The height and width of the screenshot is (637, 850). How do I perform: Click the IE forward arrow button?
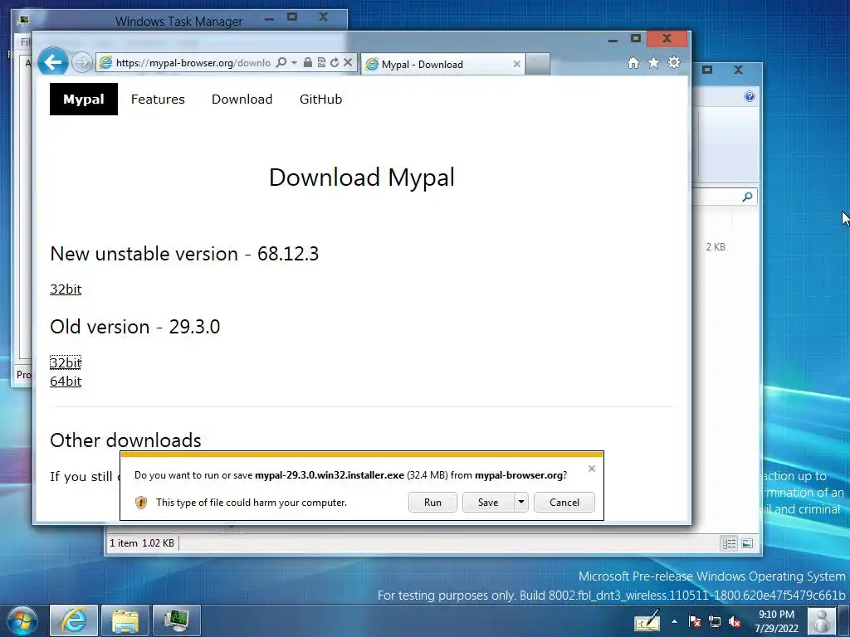pyautogui.click(x=82, y=63)
